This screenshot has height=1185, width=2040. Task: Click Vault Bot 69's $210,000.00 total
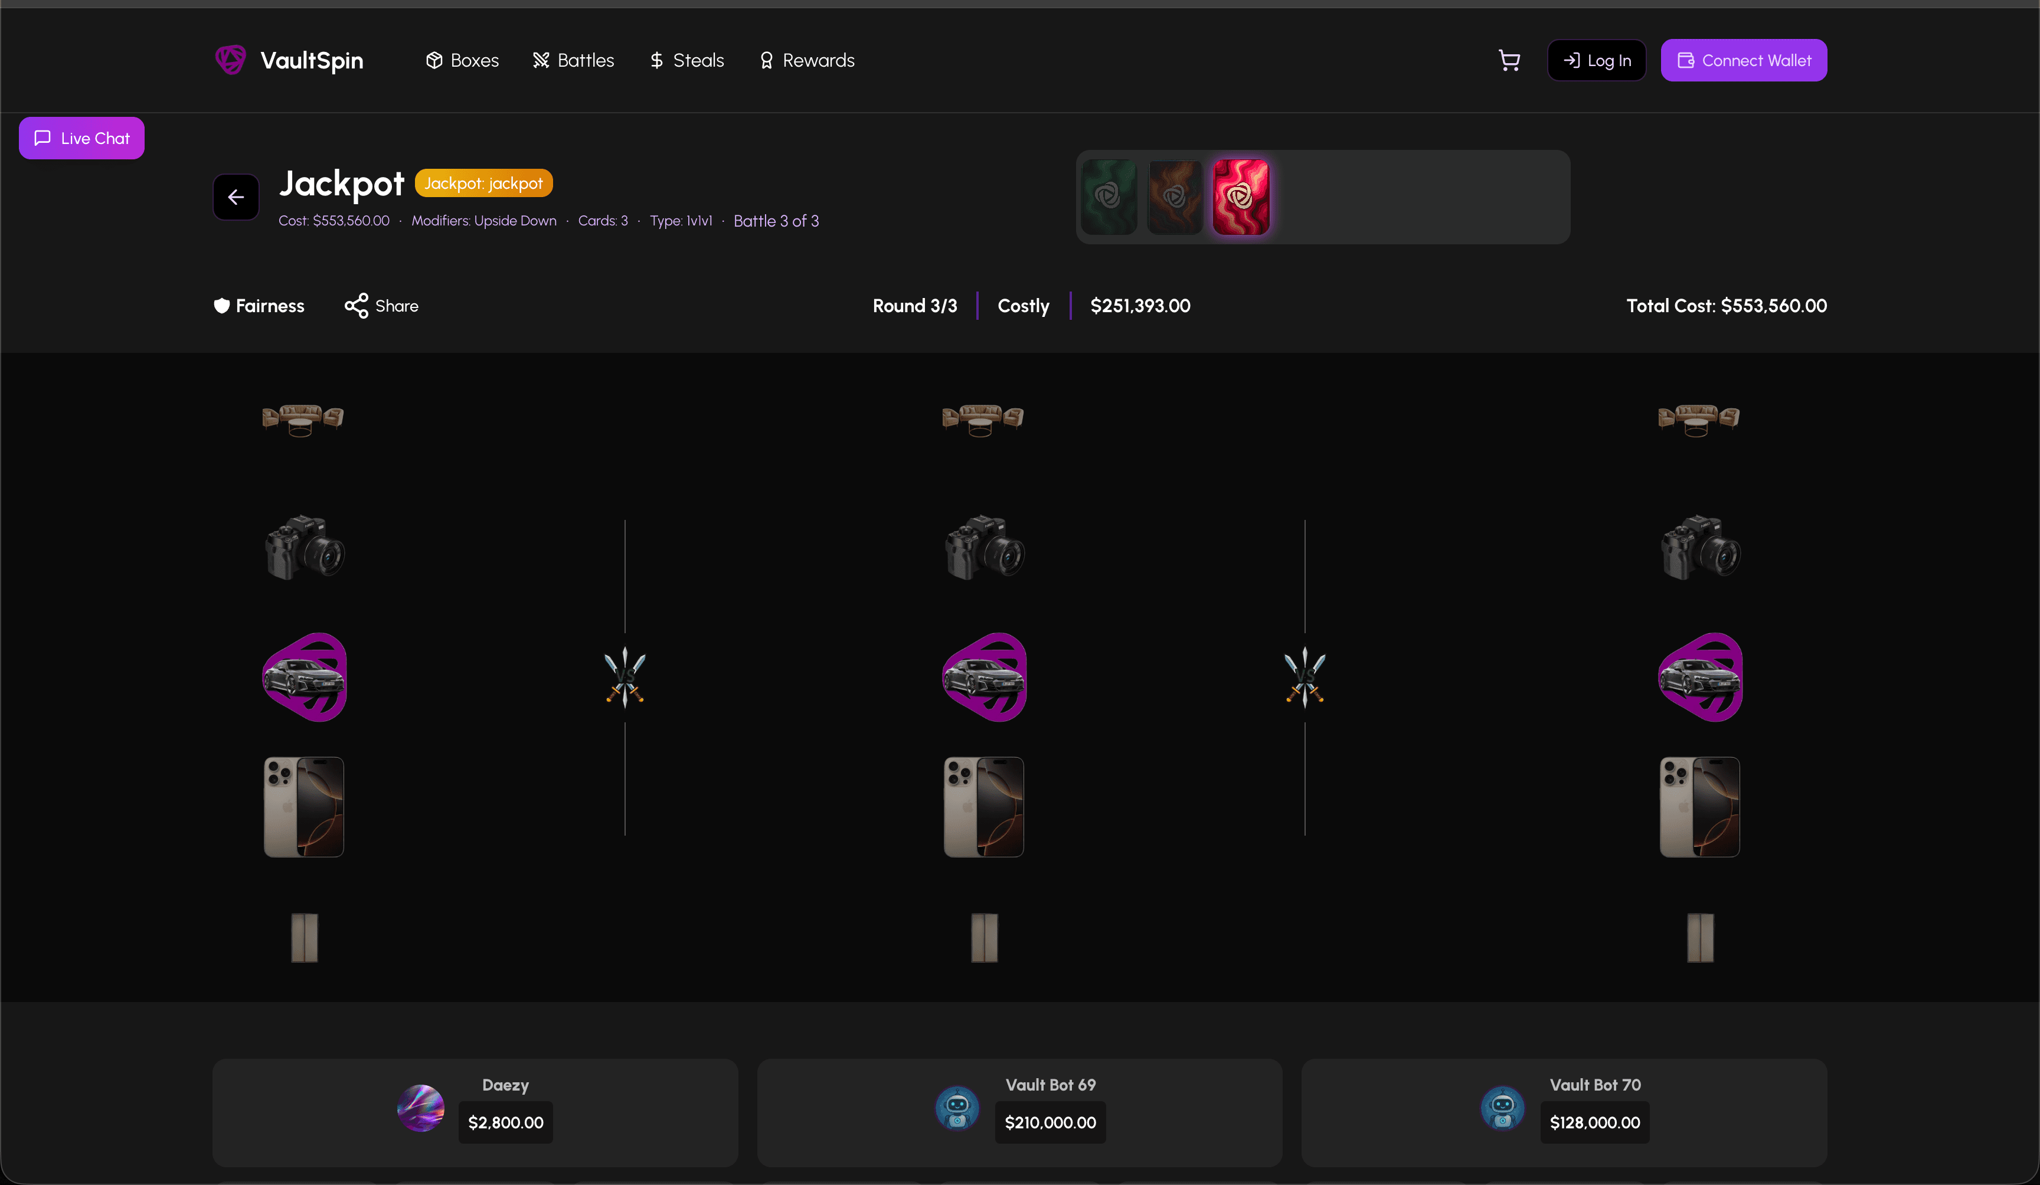pos(1051,1122)
